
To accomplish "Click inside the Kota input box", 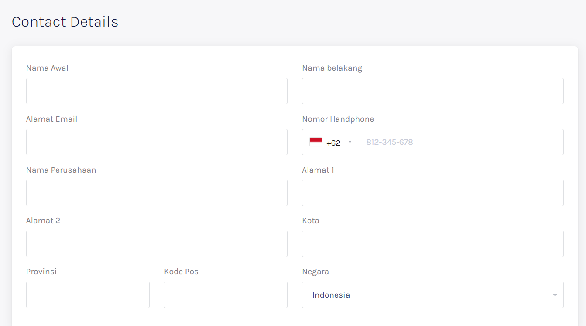I will (x=432, y=244).
